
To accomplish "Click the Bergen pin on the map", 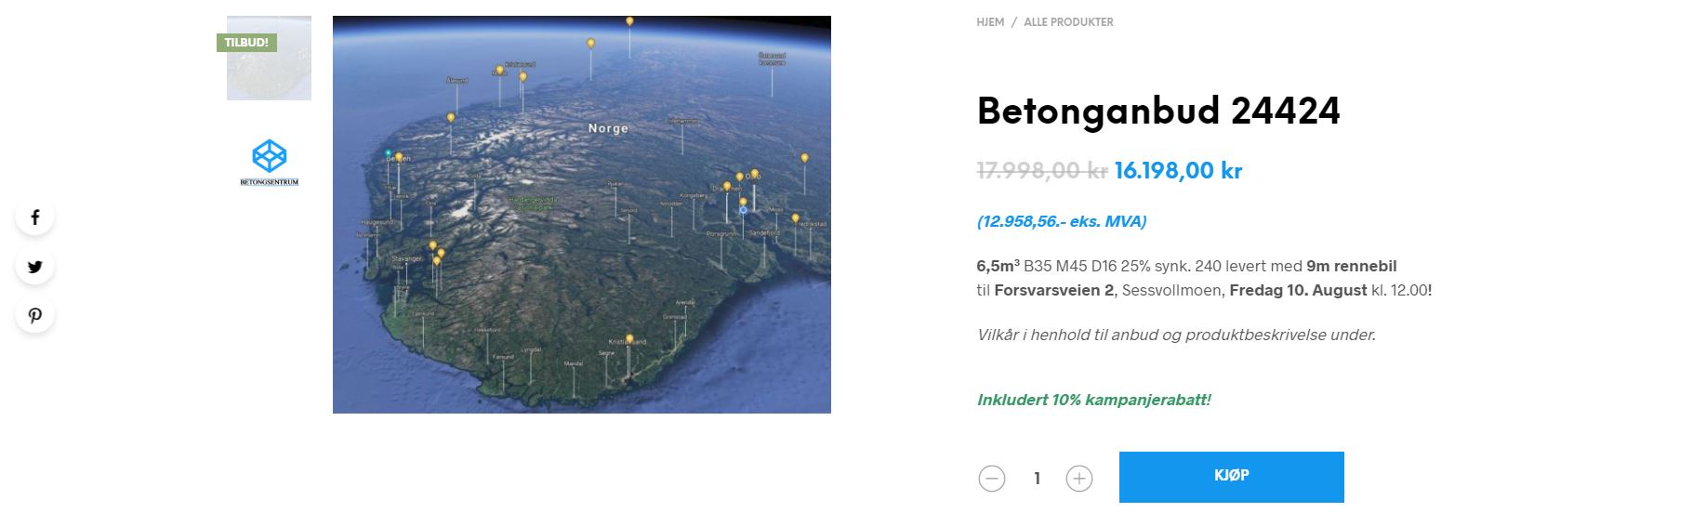I will pos(399,157).
